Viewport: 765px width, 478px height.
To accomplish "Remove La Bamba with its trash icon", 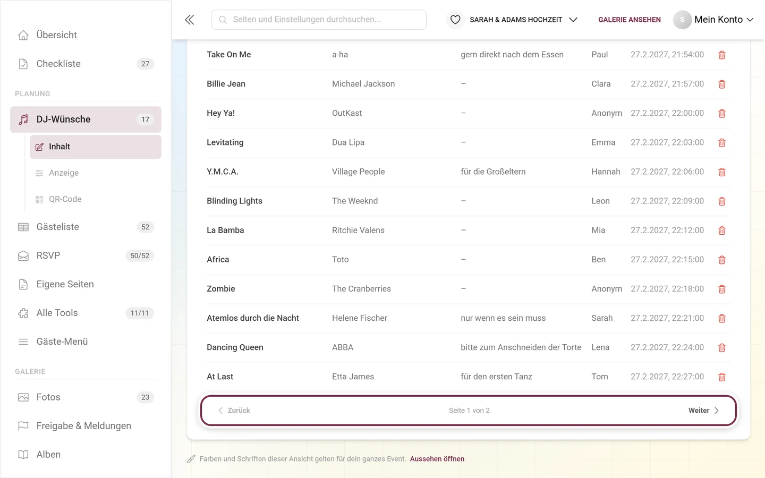I will click(722, 230).
